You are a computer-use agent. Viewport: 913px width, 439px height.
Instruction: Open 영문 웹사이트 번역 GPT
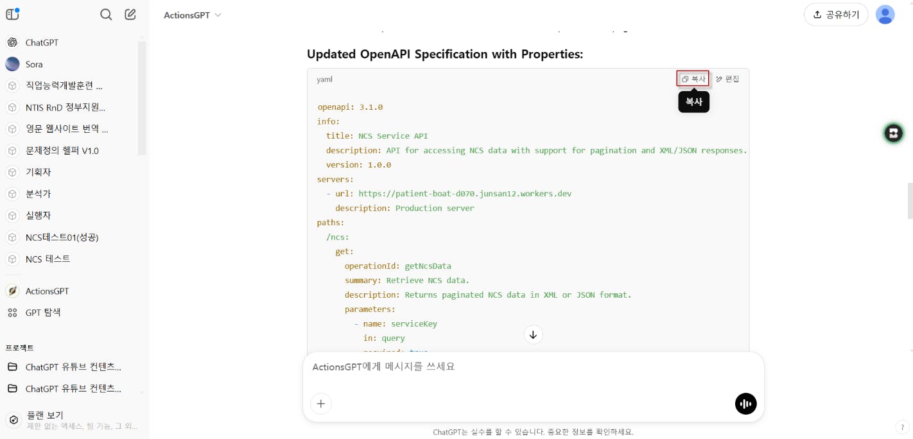(x=67, y=129)
